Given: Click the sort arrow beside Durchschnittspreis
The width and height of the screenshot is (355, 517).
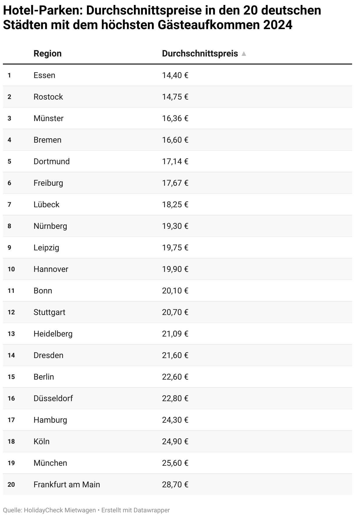Looking at the screenshot, I should [244, 54].
